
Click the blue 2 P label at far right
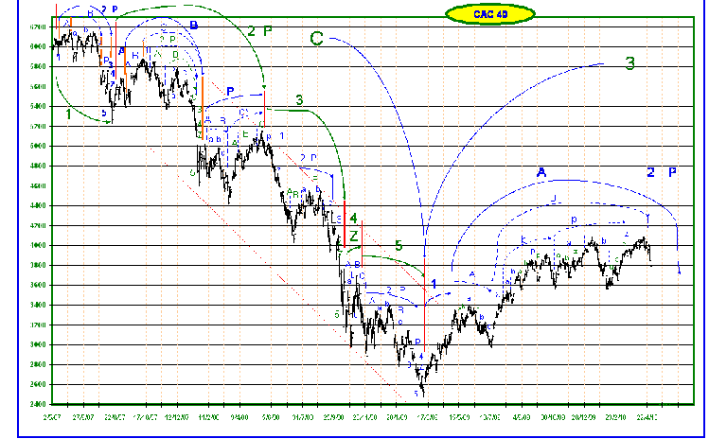[x=662, y=172]
